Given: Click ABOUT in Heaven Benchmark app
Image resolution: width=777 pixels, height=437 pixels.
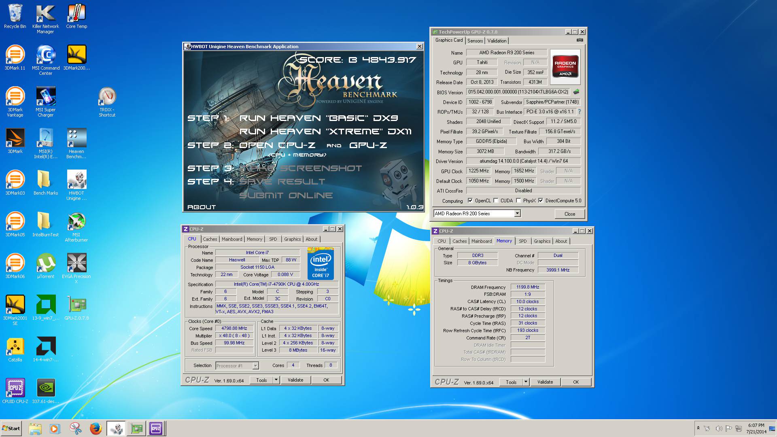Looking at the screenshot, I should click(x=202, y=207).
